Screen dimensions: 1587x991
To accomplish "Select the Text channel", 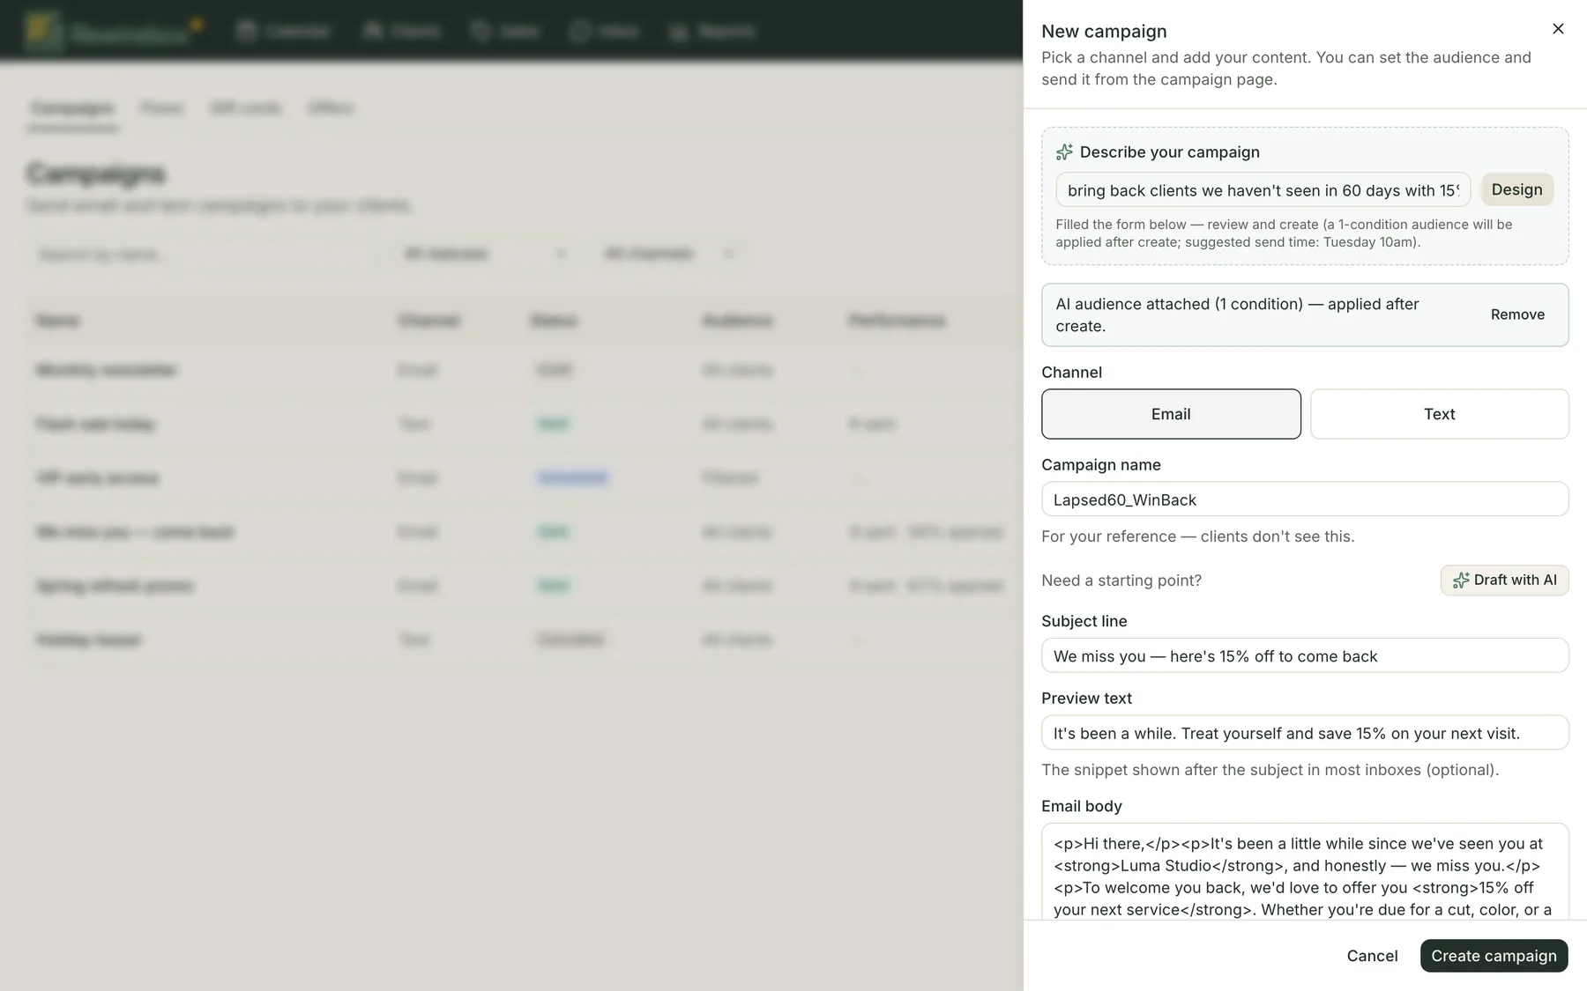I will (x=1439, y=414).
